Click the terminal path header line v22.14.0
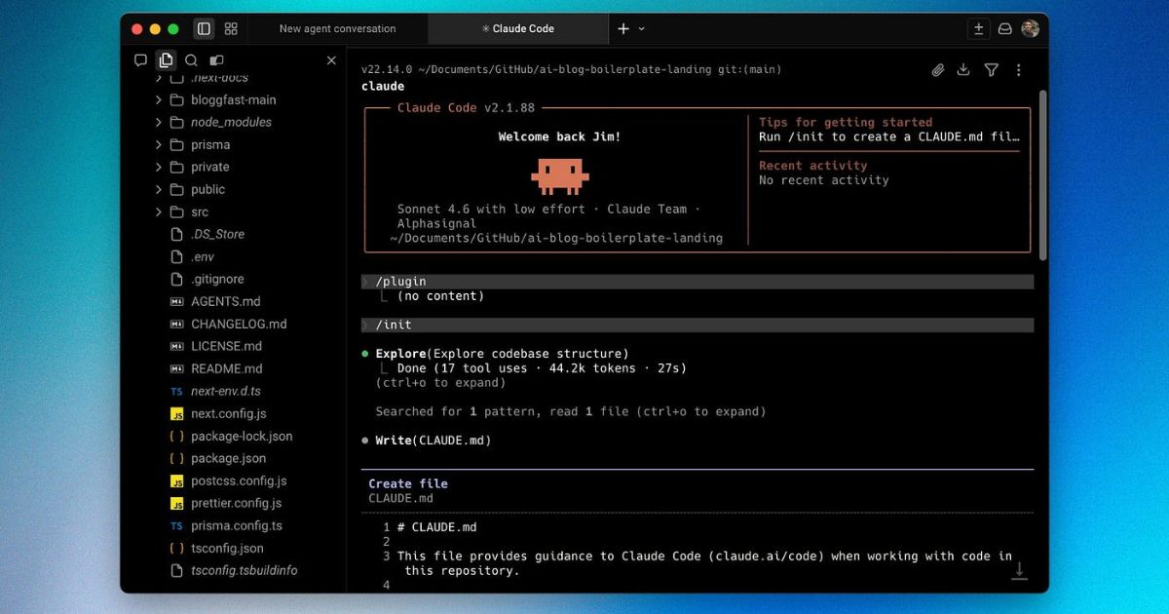This screenshot has height=614, width=1169. [571, 70]
